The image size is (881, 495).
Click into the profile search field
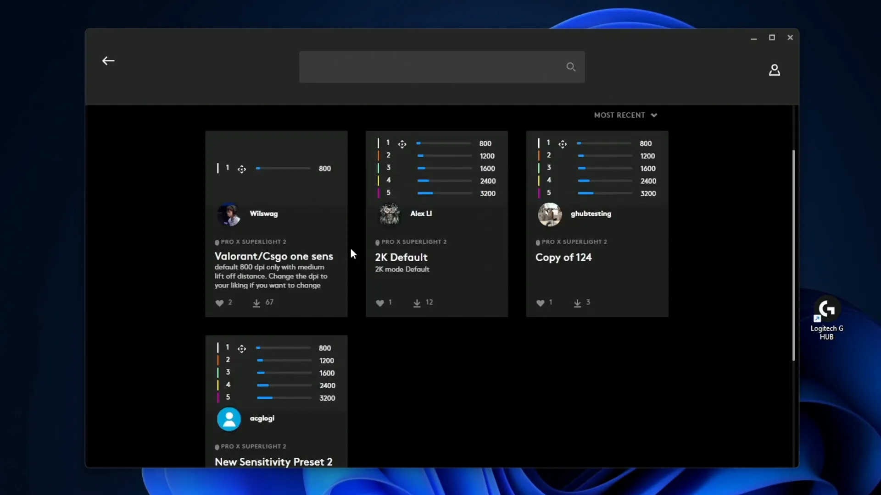[x=441, y=67]
